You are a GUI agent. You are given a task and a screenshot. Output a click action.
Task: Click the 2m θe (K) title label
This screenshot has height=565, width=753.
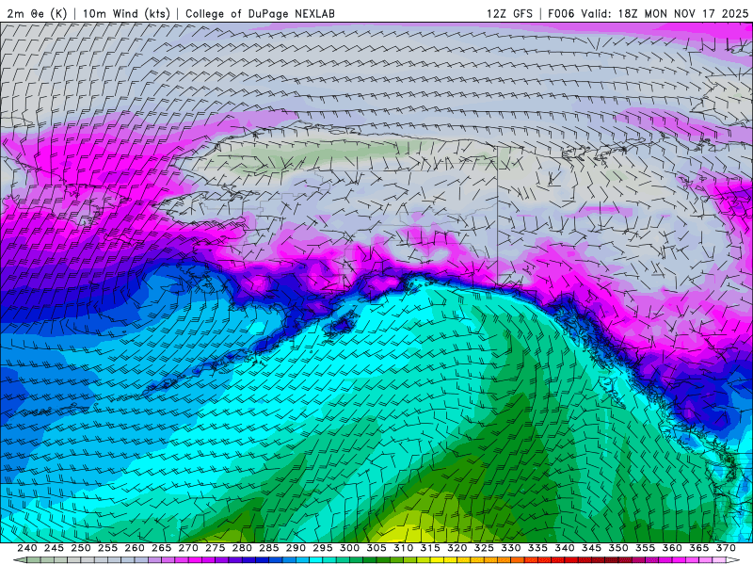(x=37, y=13)
